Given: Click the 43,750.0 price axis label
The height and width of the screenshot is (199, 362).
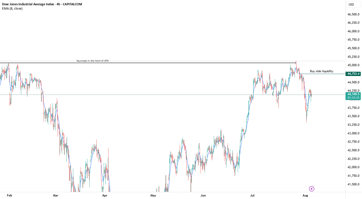Looking at the screenshot, I should pos(353,108).
